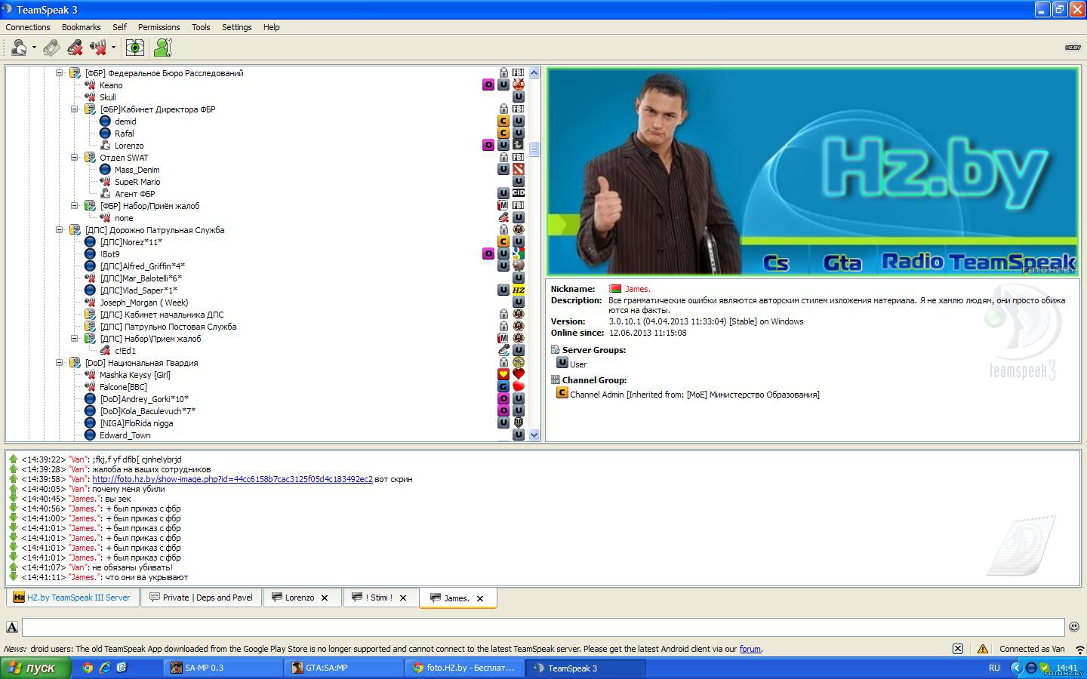Open the Help menu

(x=271, y=27)
